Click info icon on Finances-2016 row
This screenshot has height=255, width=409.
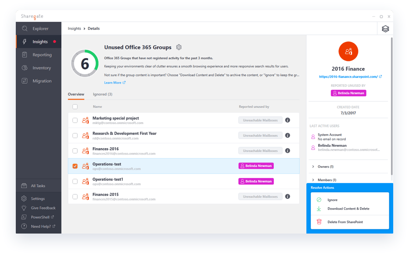click(x=287, y=151)
